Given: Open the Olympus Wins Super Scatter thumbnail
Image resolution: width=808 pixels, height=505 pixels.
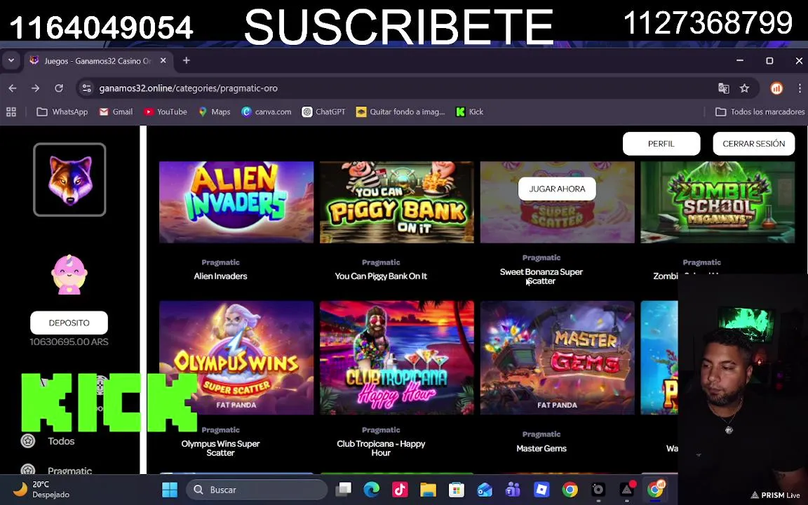Looking at the screenshot, I should coord(236,358).
